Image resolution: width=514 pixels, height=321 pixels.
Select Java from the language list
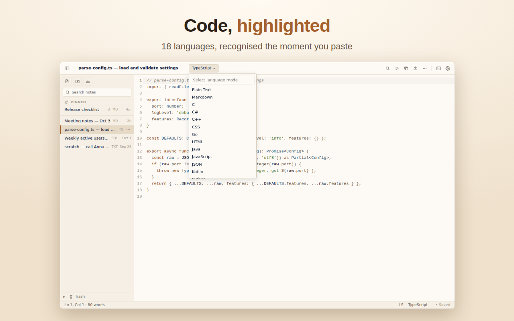[222, 149]
